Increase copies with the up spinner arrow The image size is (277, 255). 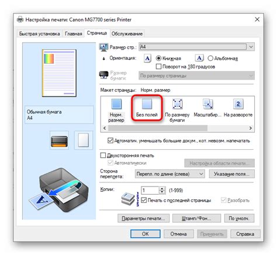click(x=162, y=188)
